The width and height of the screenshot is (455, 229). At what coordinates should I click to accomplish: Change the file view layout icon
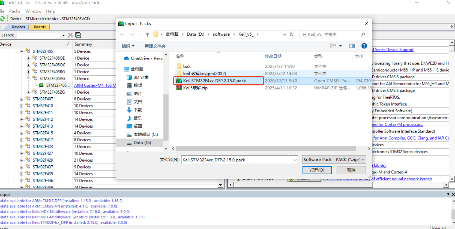coord(333,46)
